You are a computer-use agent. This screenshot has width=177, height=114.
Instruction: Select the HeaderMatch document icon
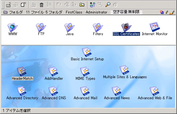point(22,72)
